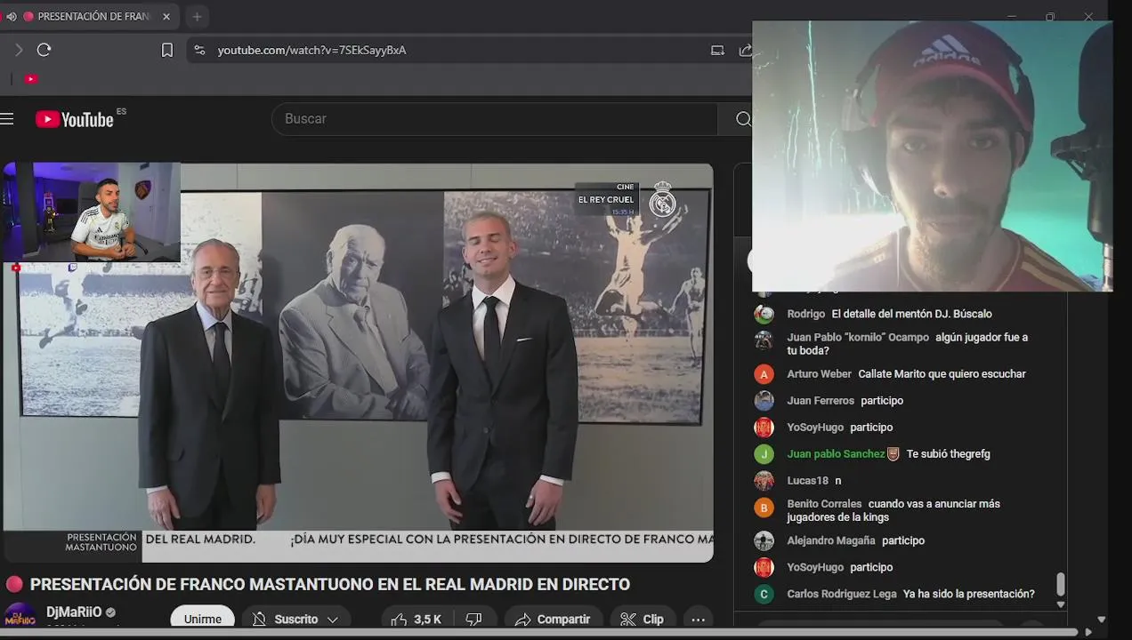Click the search magnifier button
Viewport: 1132px width, 640px height.
(743, 119)
